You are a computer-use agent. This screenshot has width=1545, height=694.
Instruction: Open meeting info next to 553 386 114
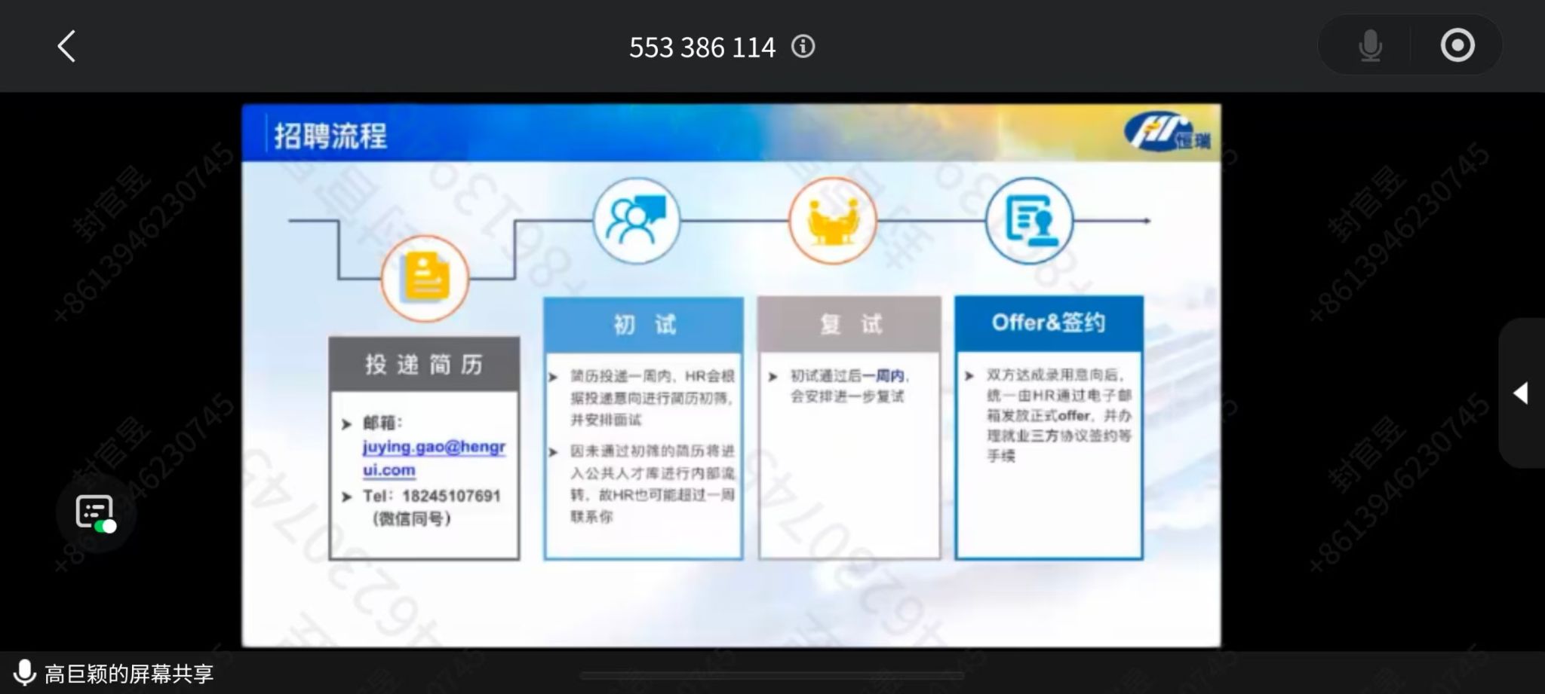803,47
